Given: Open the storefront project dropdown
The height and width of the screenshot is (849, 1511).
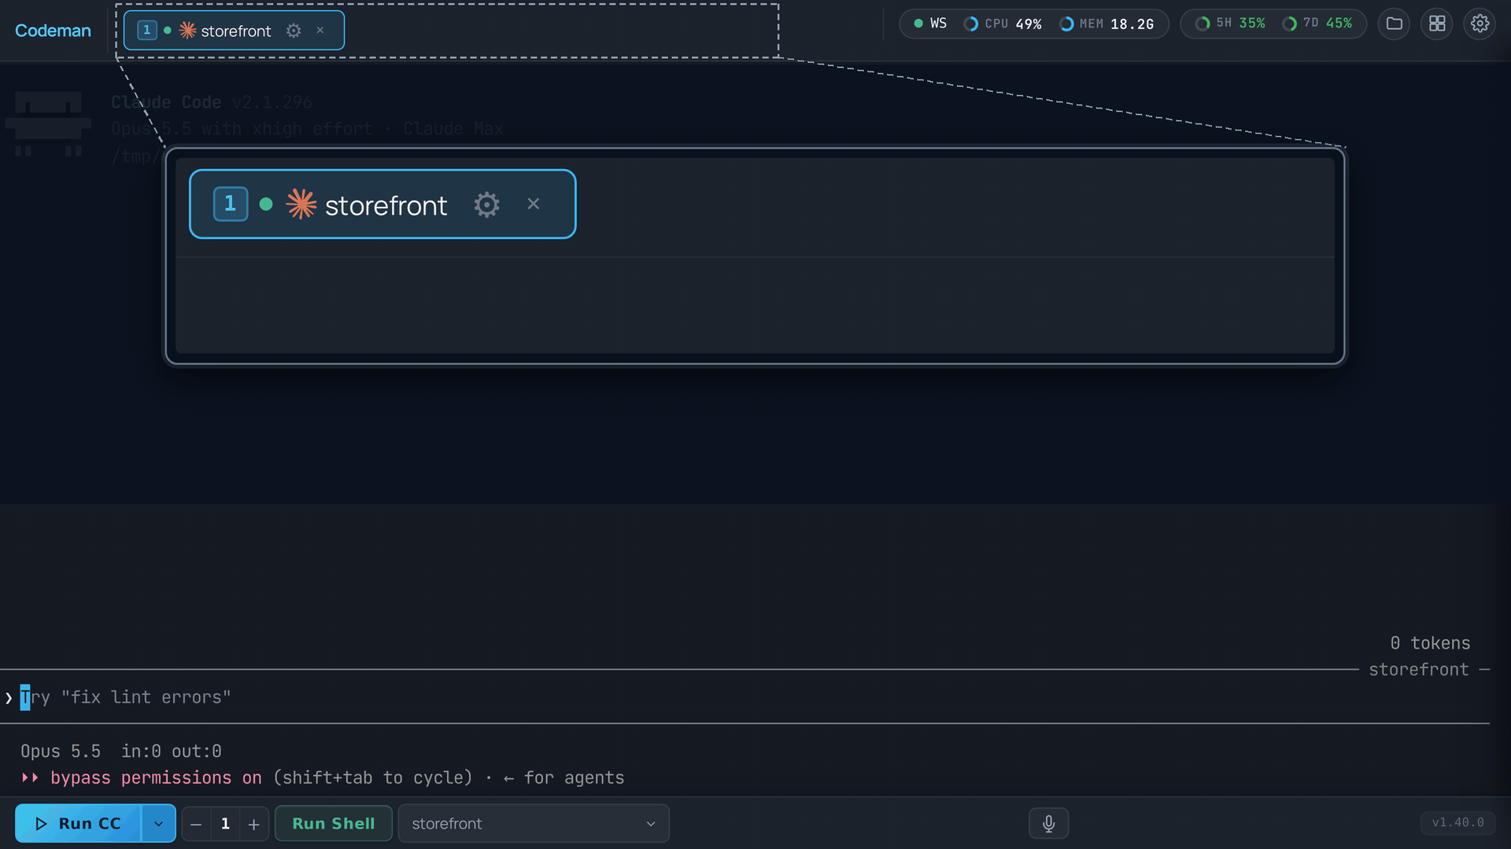Looking at the screenshot, I should (x=534, y=823).
